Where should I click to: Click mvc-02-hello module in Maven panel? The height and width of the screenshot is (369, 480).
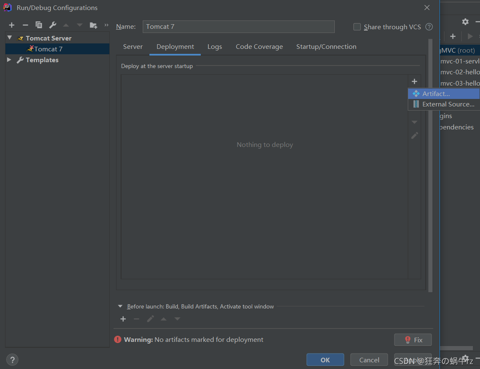click(x=460, y=72)
